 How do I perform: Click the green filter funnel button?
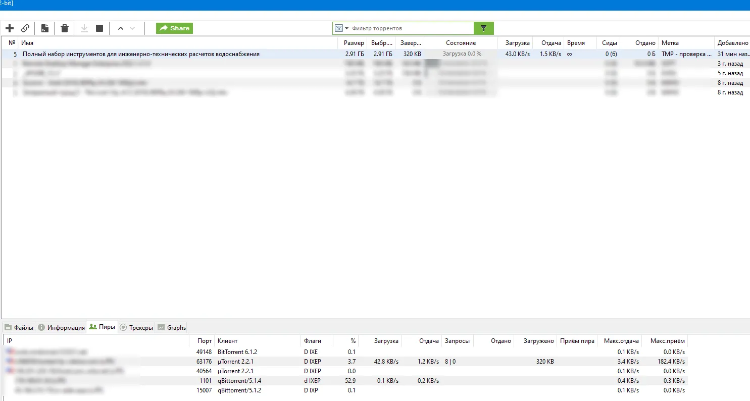(483, 28)
